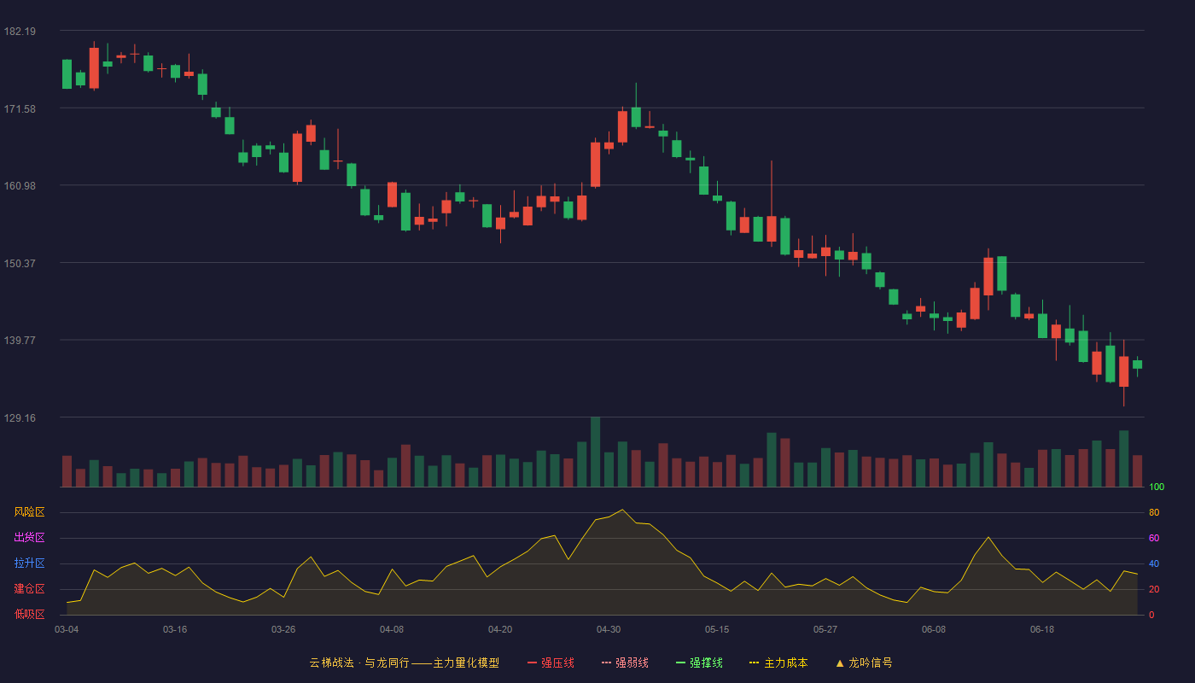Click the 06-18 date label
The width and height of the screenshot is (1195, 683).
point(1042,629)
